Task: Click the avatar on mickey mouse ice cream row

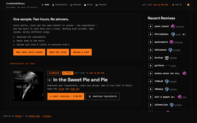Action: click(184, 73)
